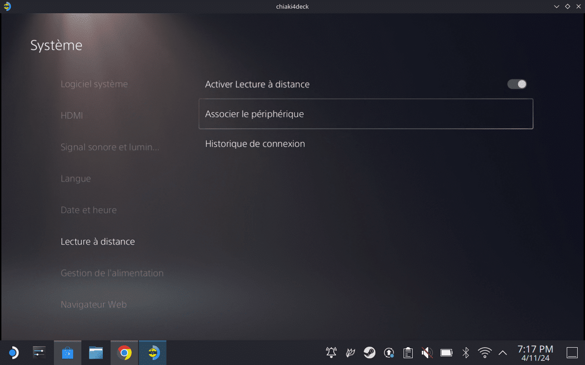Choose Langue from the system menu

[76, 179]
